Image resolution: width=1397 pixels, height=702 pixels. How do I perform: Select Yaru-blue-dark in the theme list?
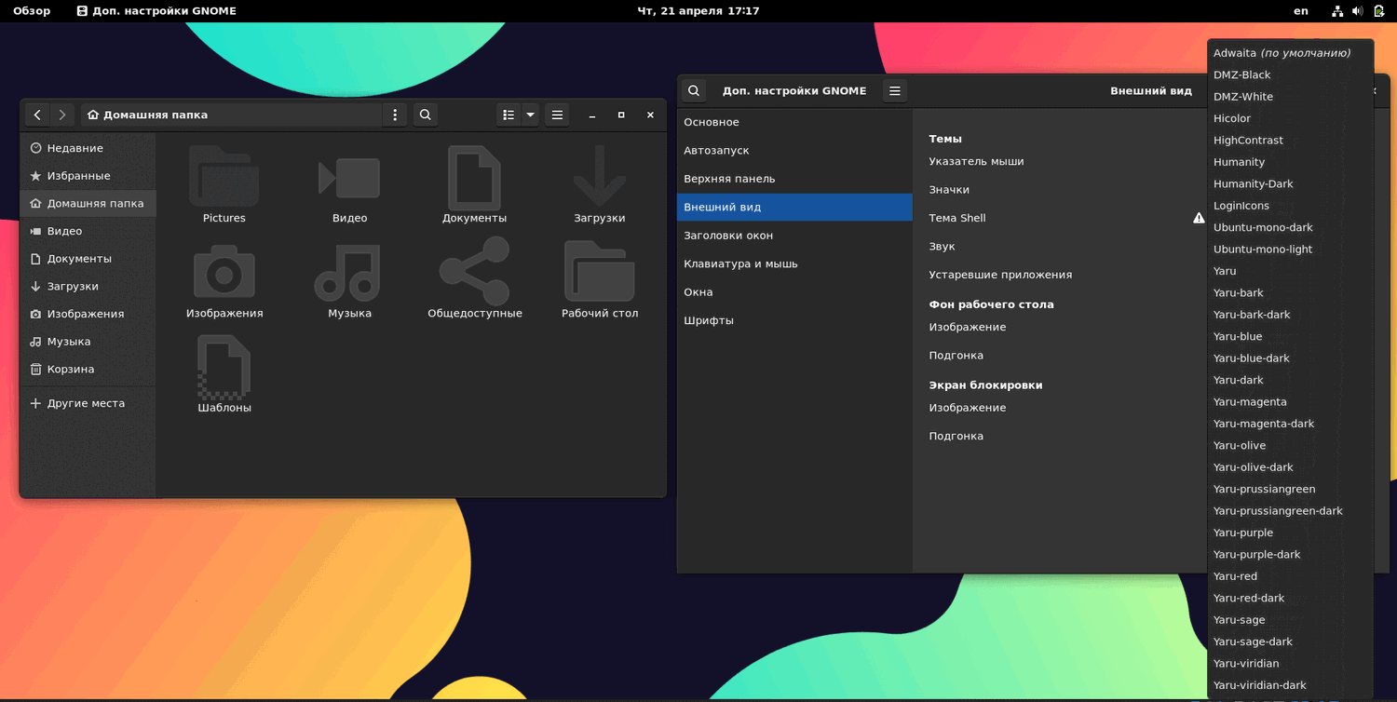click(x=1290, y=358)
